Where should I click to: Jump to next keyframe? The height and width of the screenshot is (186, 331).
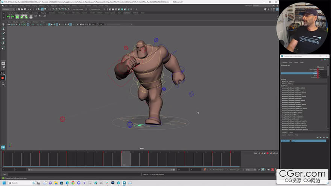coord(270,153)
